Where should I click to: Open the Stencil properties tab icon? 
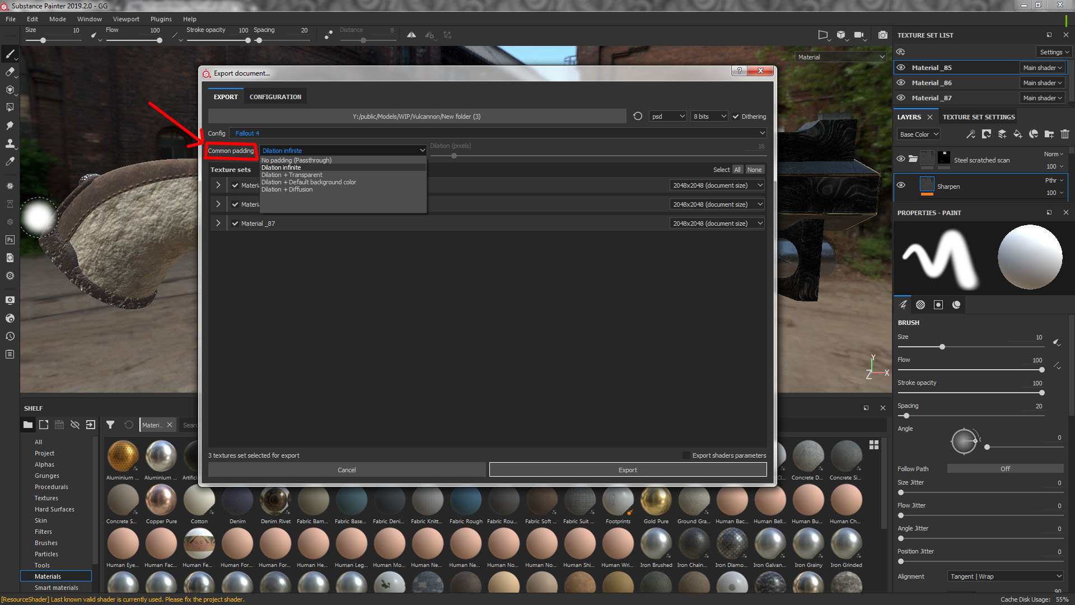coord(938,305)
